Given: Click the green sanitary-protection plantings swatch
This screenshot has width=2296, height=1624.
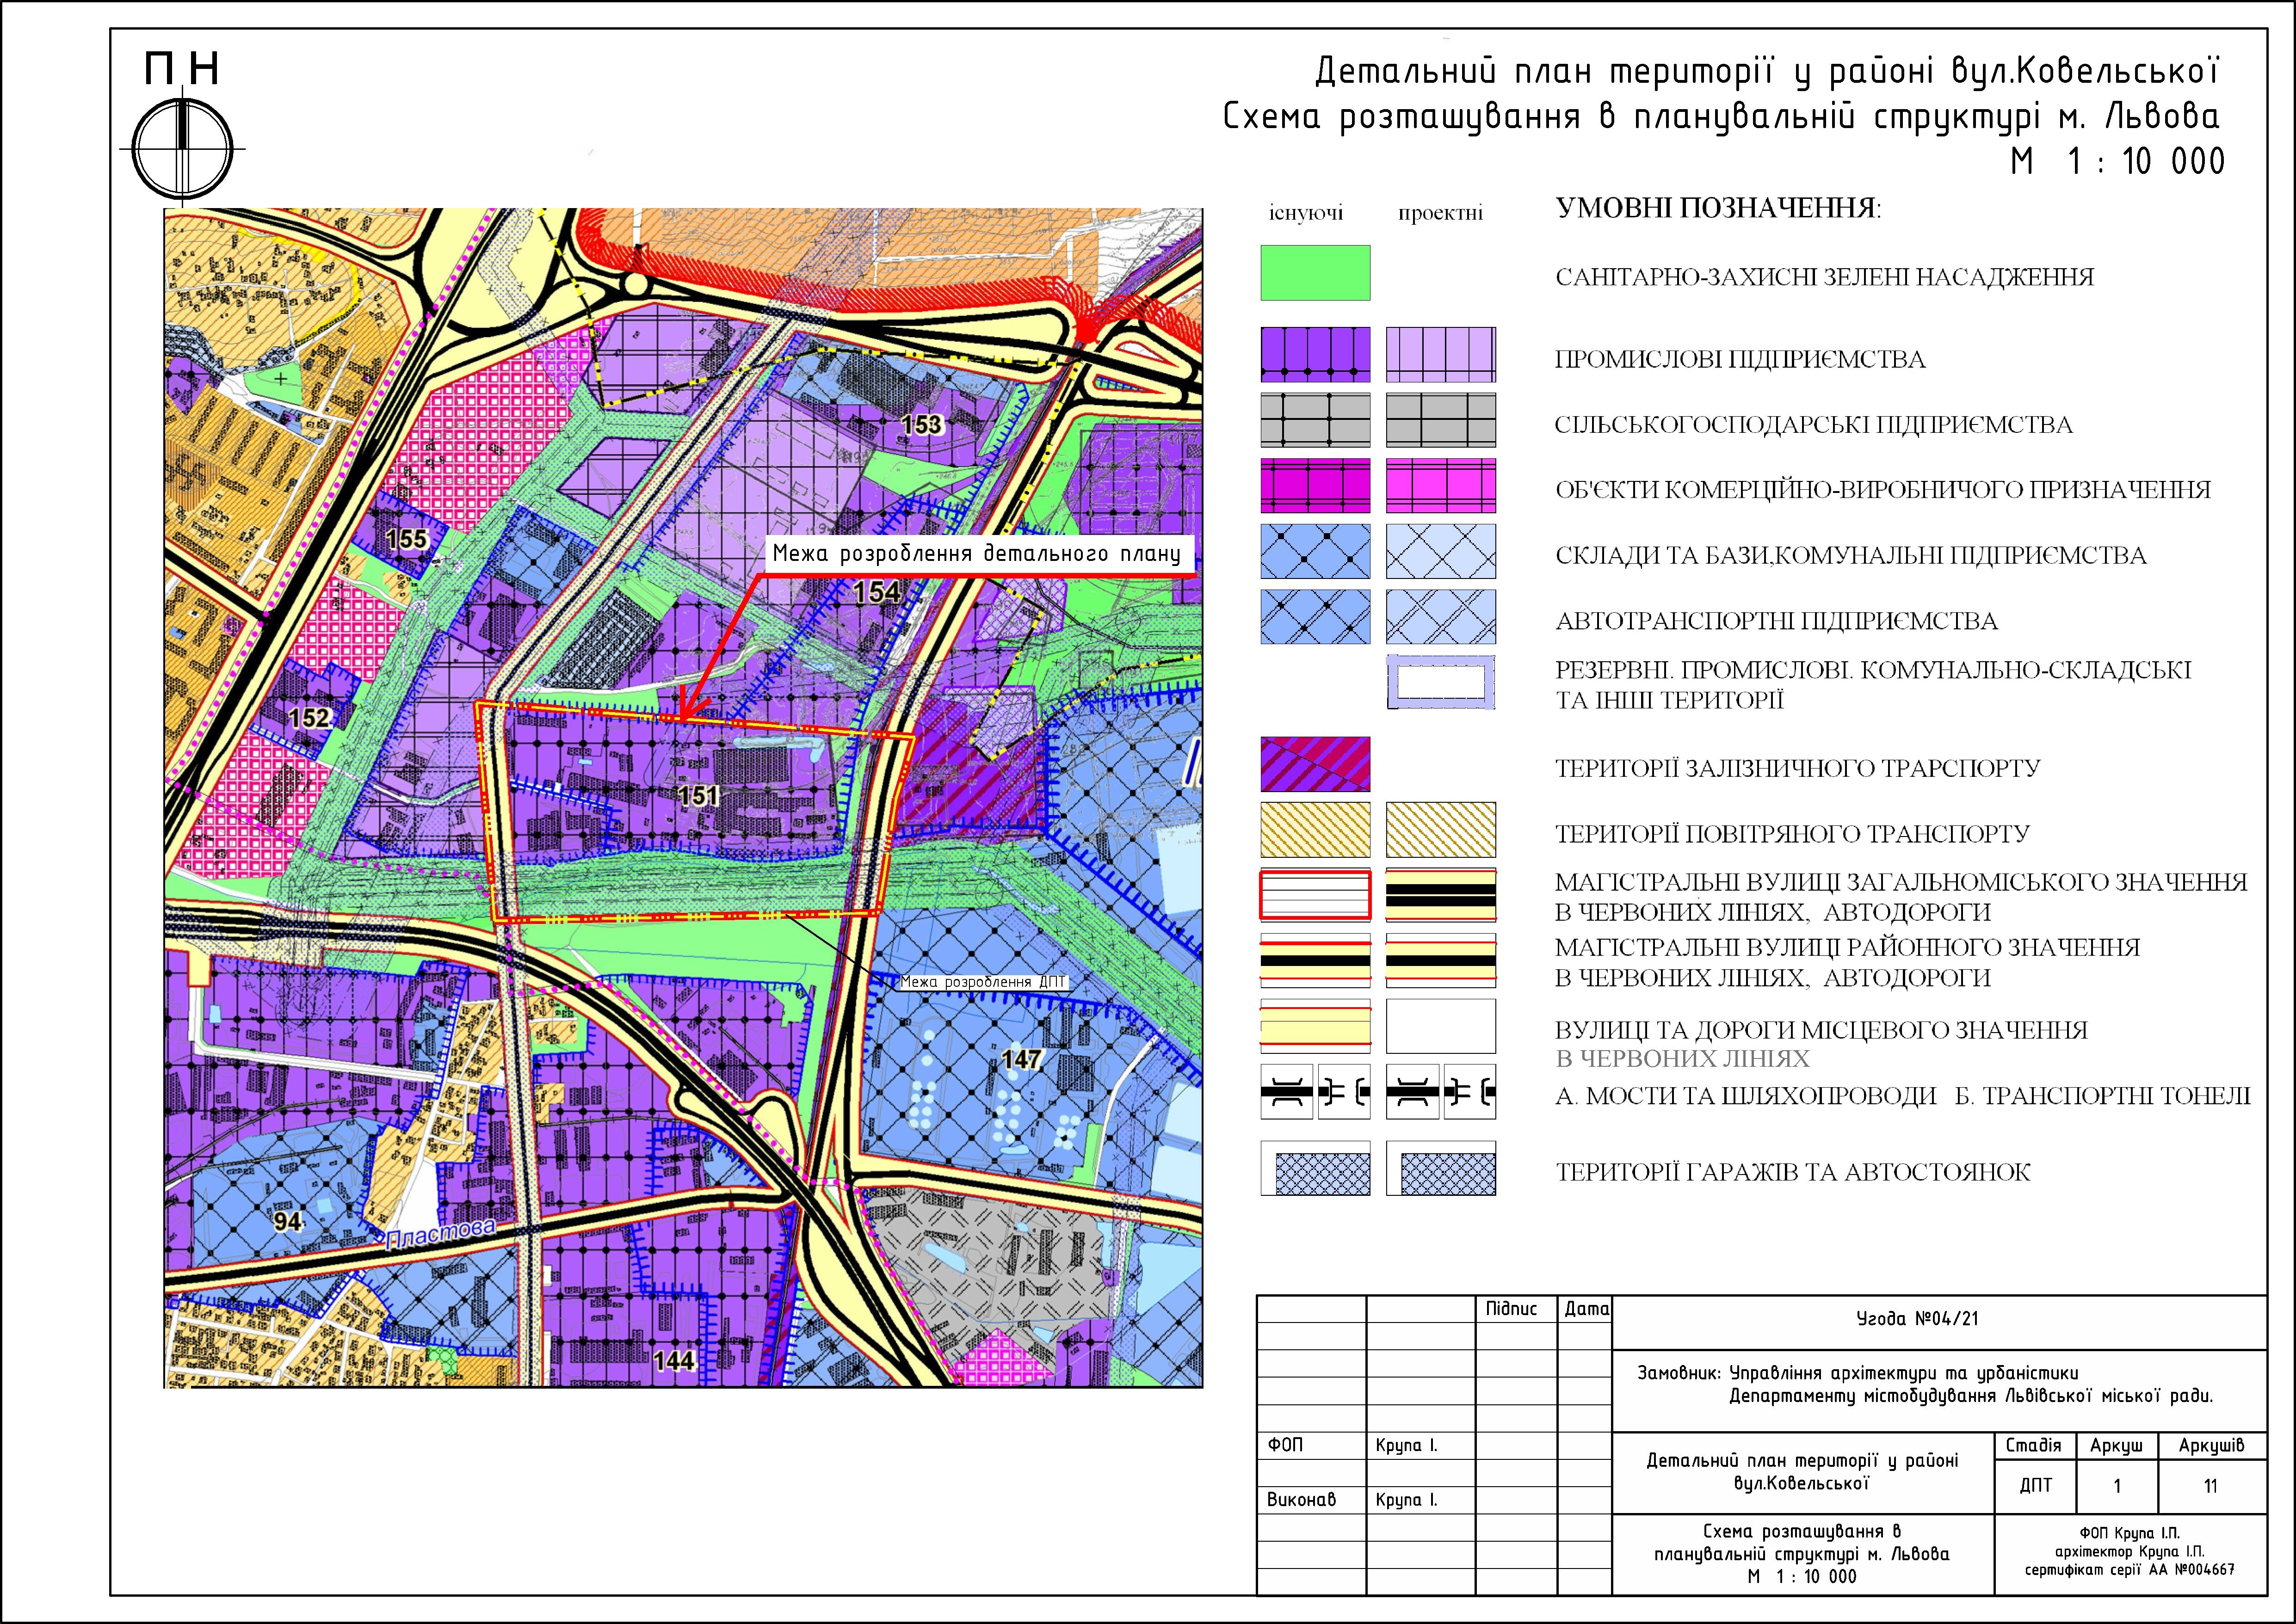Looking at the screenshot, I should click(1315, 273).
